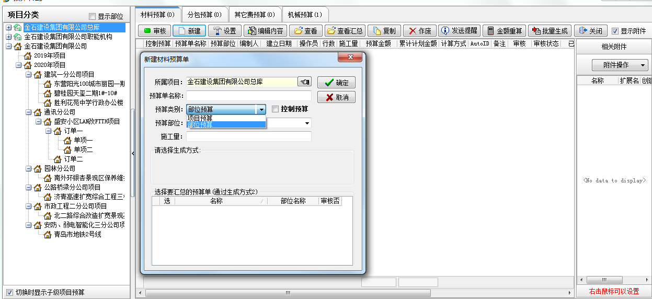
Task: Toggle the 显示部位 checkbox
Action: (x=93, y=17)
